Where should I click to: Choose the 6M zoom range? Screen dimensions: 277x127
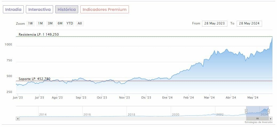(x=60, y=23)
